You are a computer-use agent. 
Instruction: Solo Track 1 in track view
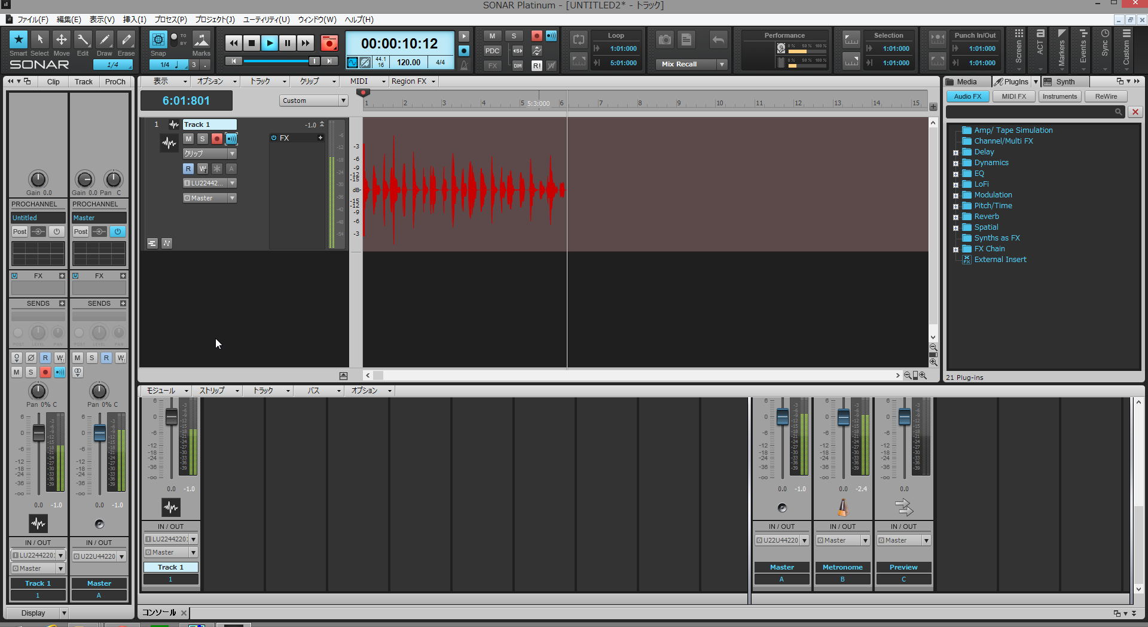203,139
